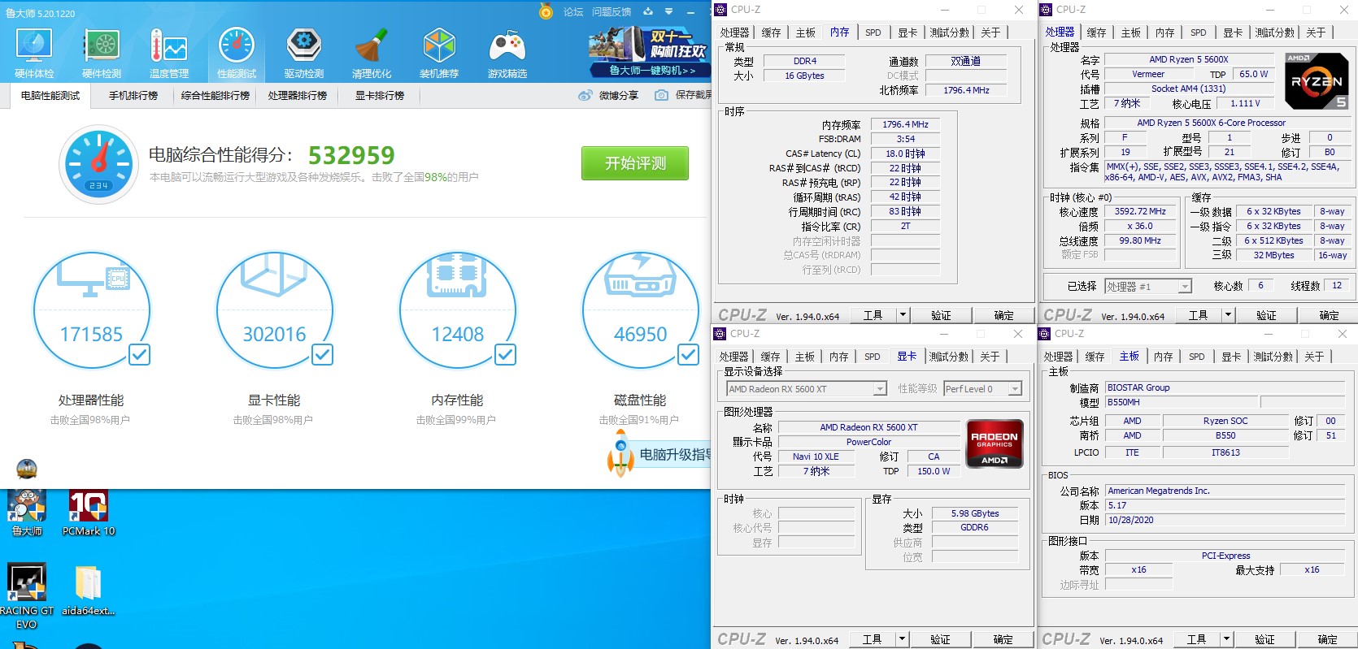Open the 装机推荐 build recommendation icon
Image resolution: width=1358 pixels, height=649 pixels.
(x=439, y=46)
